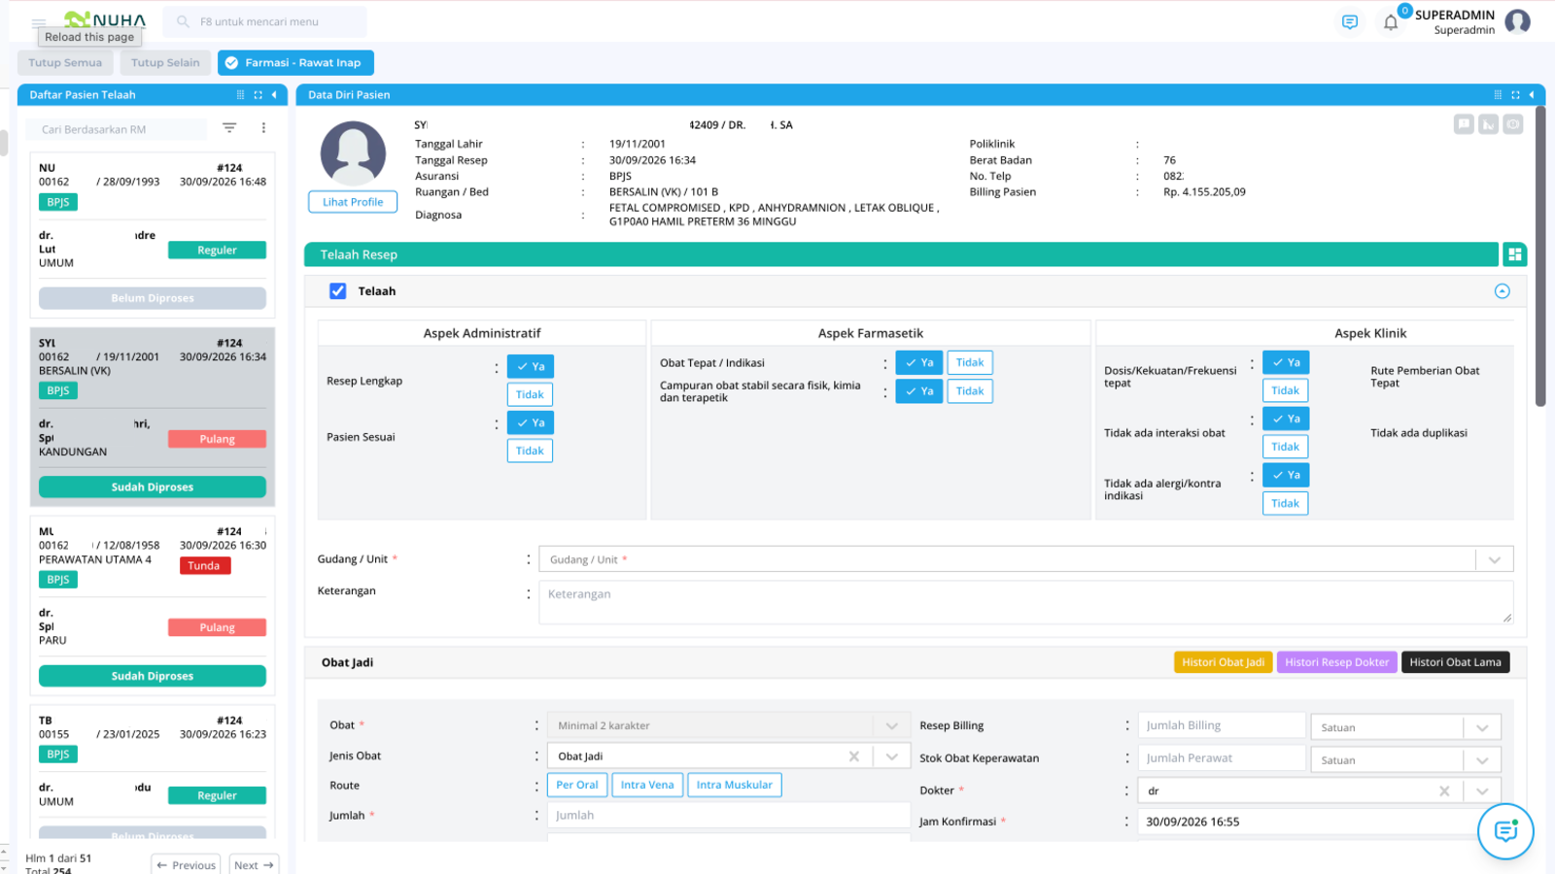Click Tutup Semua tab button

click(65, 62)
